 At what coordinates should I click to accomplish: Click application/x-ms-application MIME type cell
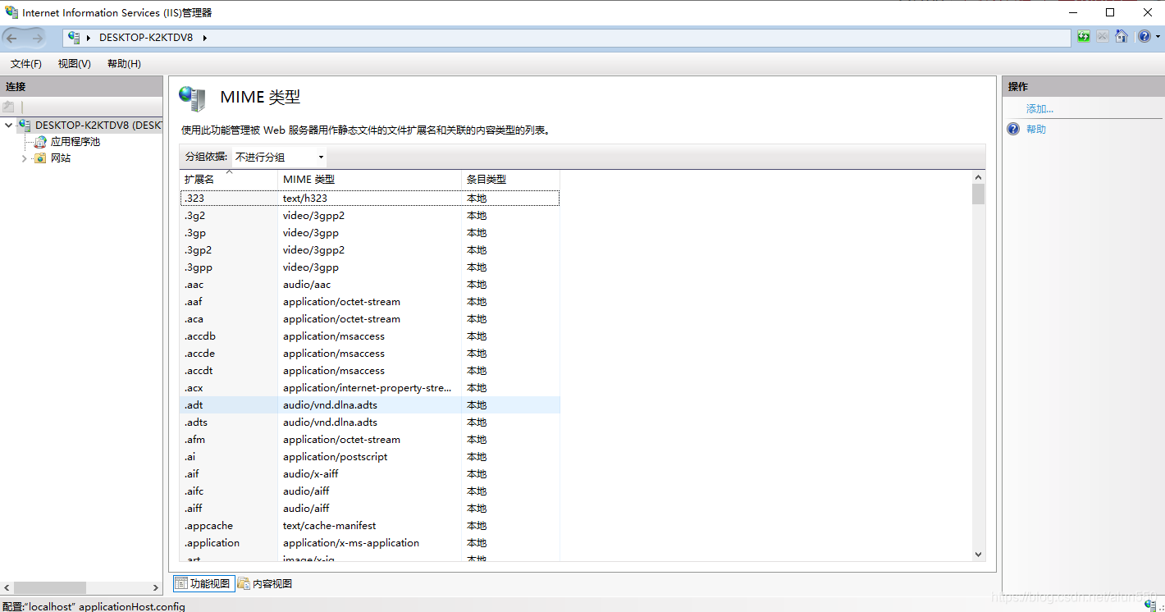(351, 543)
